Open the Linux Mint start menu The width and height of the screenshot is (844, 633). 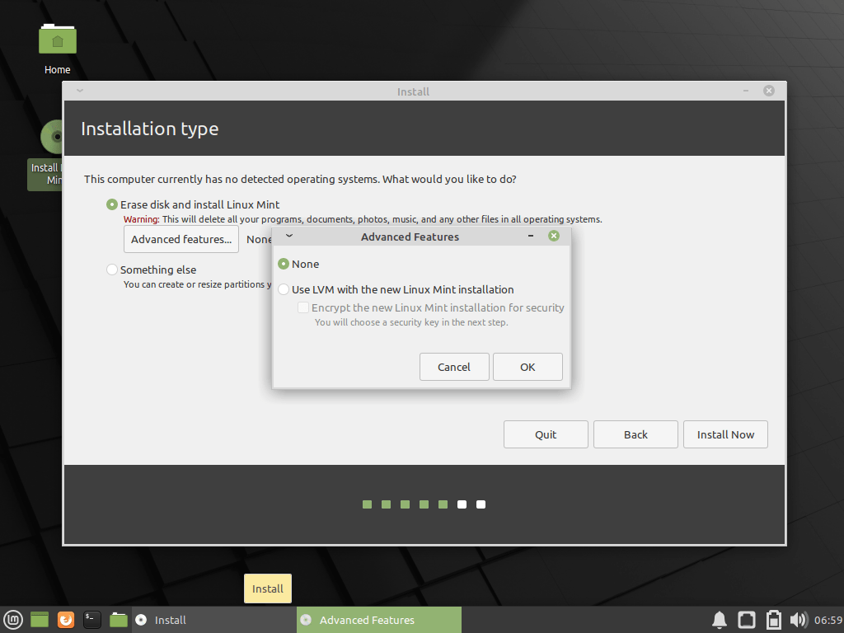13,620
